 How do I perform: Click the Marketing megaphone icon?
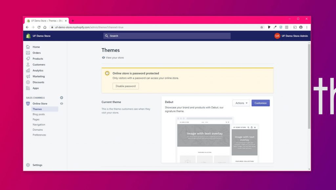(x=28, y=76)
